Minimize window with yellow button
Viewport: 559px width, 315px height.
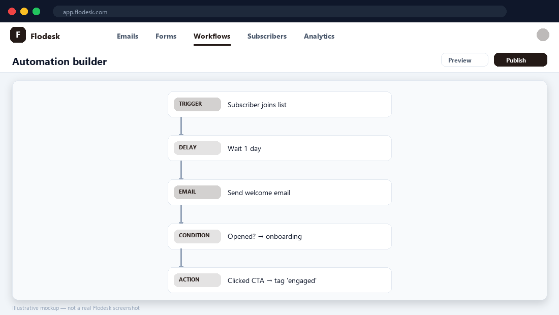click(24, 11)
